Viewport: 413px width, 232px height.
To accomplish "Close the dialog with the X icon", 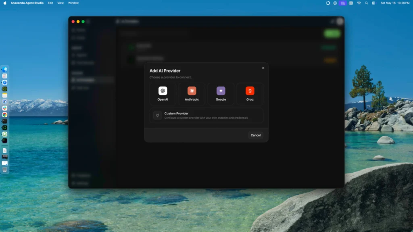I will pyautogui.click(x=263, y=68).
